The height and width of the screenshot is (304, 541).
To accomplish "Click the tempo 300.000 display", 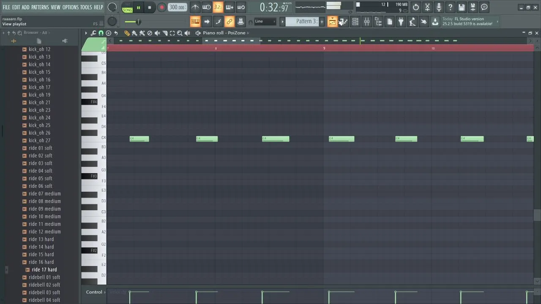I will tap(177, 7).
